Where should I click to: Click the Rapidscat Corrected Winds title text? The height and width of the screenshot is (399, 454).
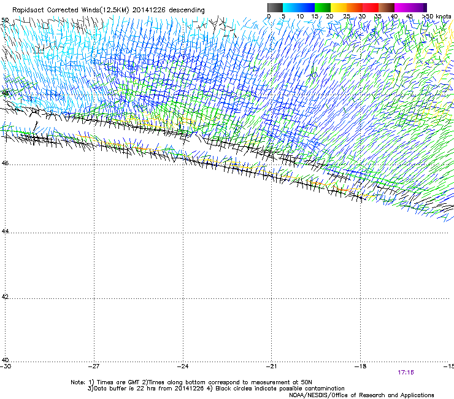[x=109, y=10]
